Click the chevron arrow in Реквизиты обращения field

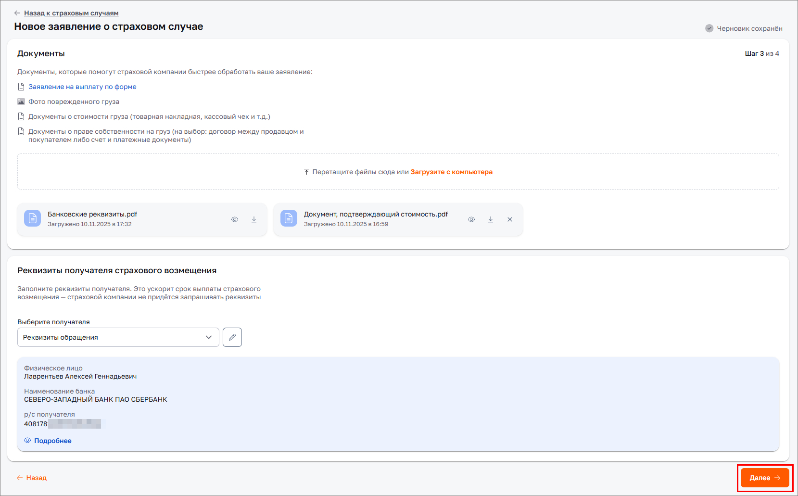[209, 337]
